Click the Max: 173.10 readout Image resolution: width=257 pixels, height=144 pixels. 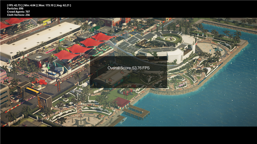coord(46,5)
